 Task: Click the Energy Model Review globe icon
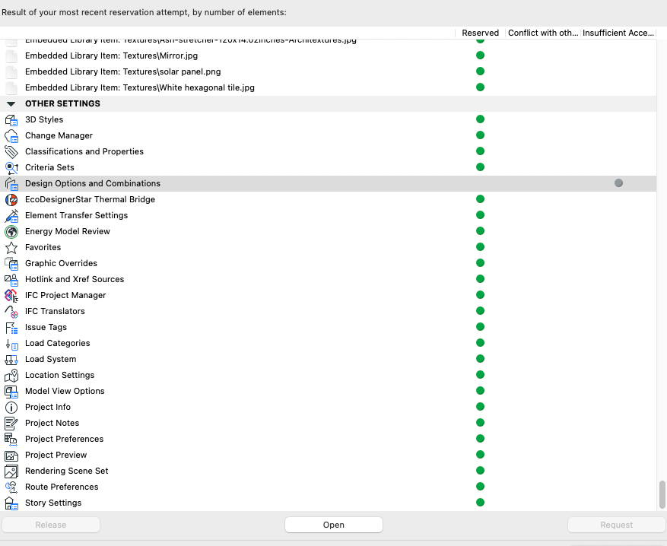click(x=11, y=231)
